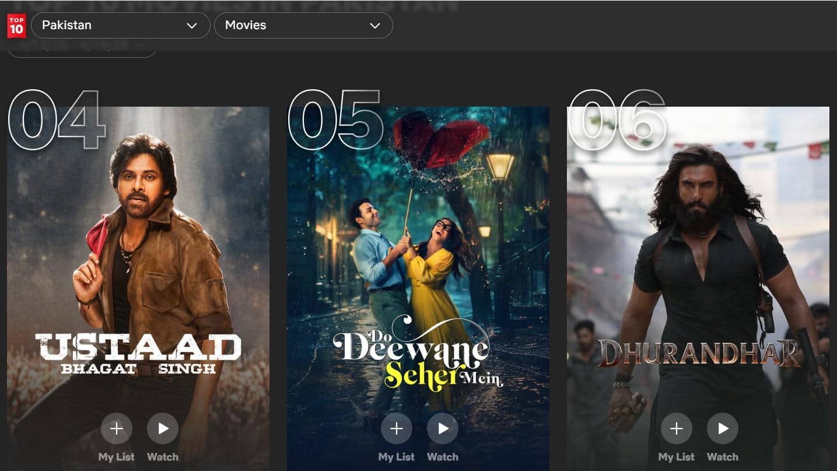This screenshot has height=471, width=837.
Task: Choose 'My List' text on the Dhurandhar card
Action: point(677,457)
